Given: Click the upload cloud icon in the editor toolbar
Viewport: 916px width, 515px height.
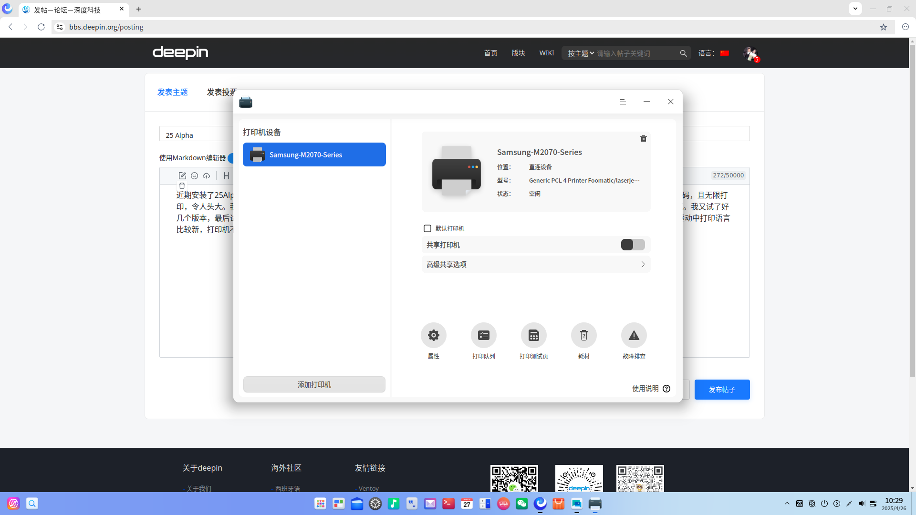Looking at the screenshot, I should coord(206,176).
